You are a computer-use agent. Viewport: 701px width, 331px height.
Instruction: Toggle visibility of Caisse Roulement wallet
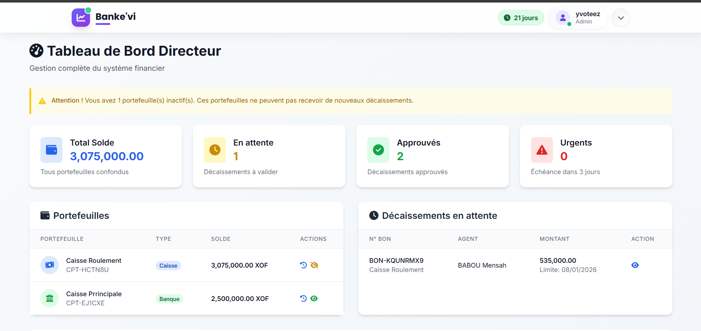coord(314,265)
